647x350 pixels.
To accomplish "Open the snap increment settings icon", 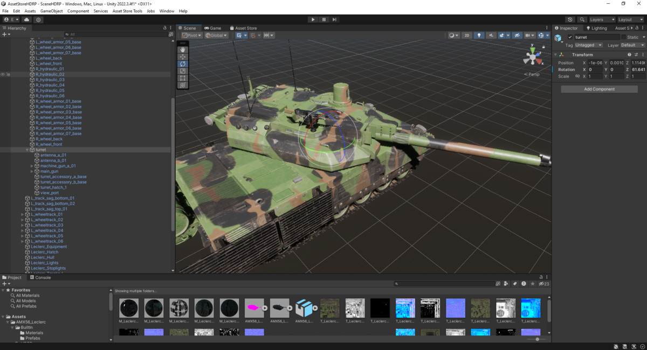I will 270,36.
